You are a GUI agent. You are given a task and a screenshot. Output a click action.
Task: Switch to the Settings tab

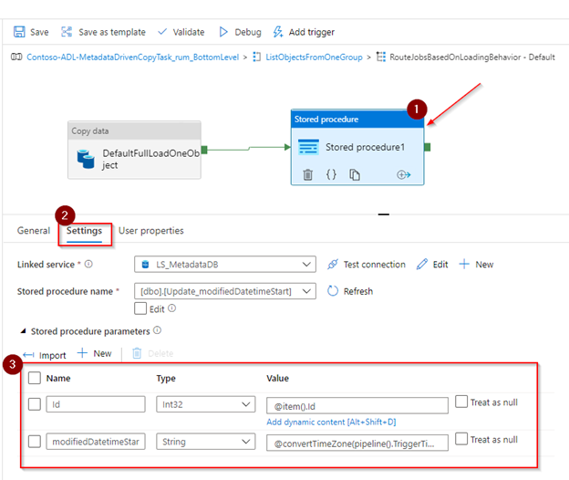tap(84, 231)
